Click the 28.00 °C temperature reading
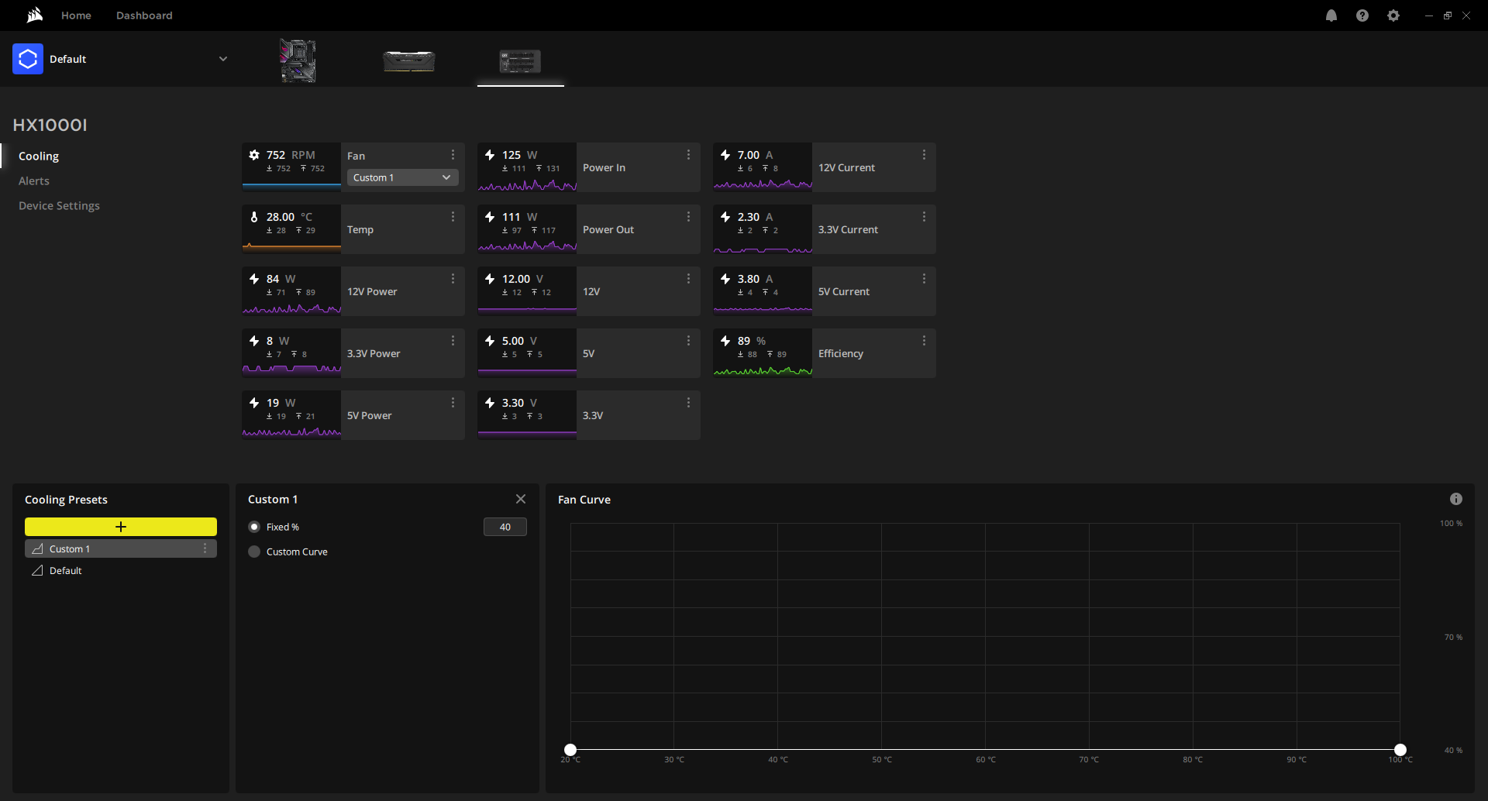 [x=289, y=217]
